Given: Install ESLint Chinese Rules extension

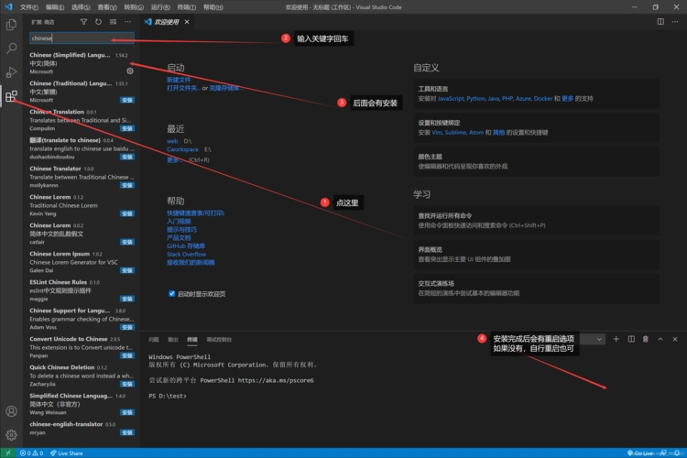Looking at the screenshot, I should coord(127,299).
